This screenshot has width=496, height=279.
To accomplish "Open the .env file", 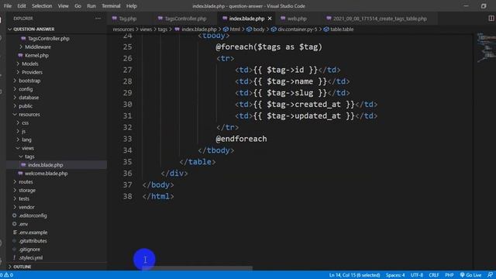I will point(23,224).
